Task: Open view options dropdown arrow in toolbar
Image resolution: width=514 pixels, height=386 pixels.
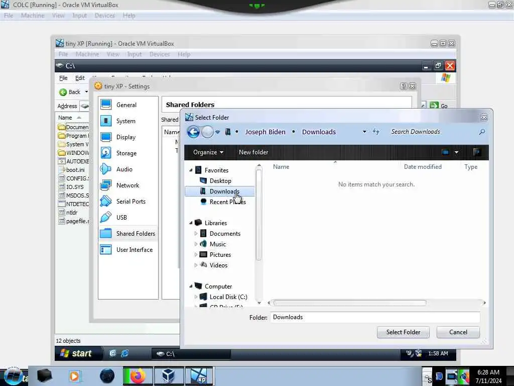Action: [x=457, y=152]
